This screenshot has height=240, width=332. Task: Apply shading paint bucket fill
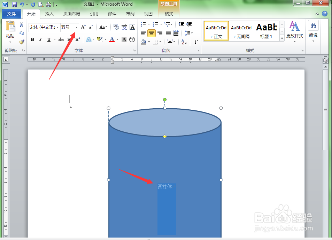pos(144,42)
